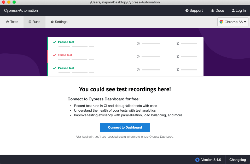This screenshot has height=164, width=250.
Task: Click the red check beside Failed test
Action: [55, 55]
